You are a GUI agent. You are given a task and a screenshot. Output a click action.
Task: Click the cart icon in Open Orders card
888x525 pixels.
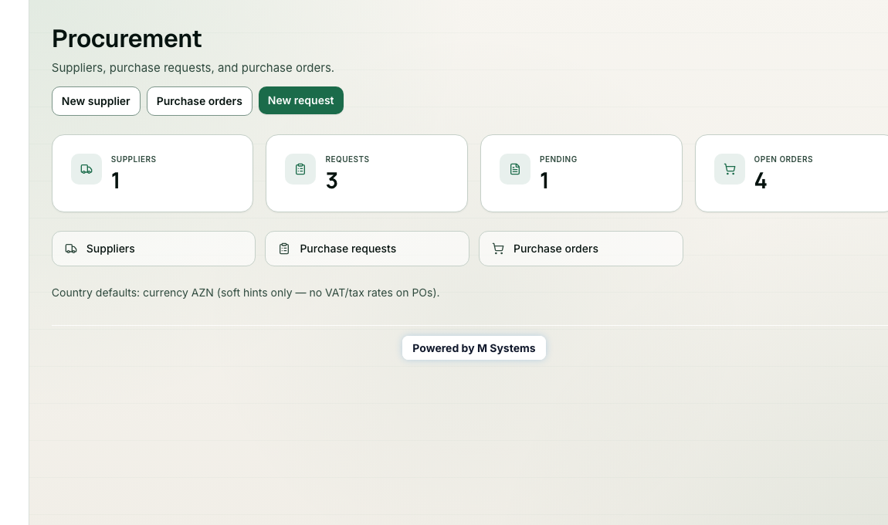730,169
